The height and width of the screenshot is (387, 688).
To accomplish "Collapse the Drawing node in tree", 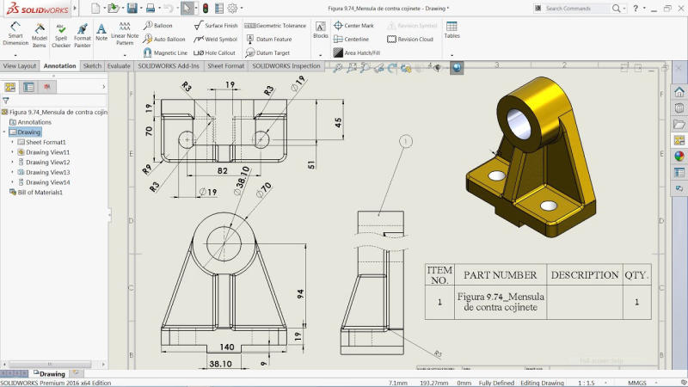I will (4, 132).
